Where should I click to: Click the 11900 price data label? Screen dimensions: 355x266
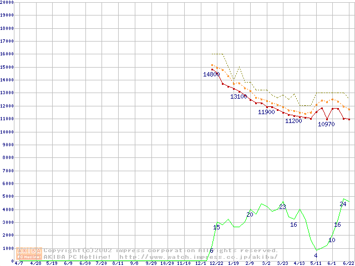point(266,112)
